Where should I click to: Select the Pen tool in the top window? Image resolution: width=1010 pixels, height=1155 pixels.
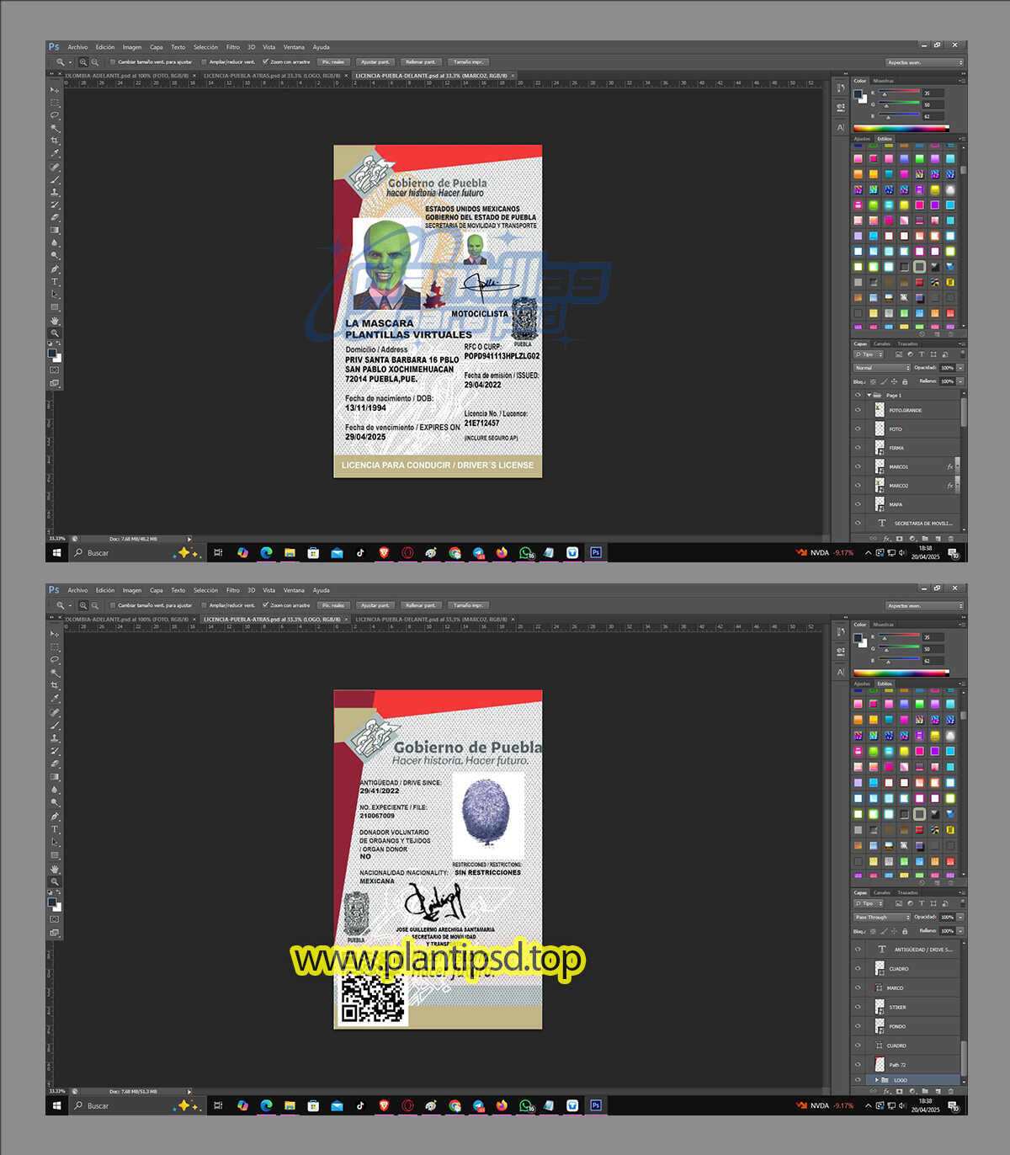[x=55, y=269]
